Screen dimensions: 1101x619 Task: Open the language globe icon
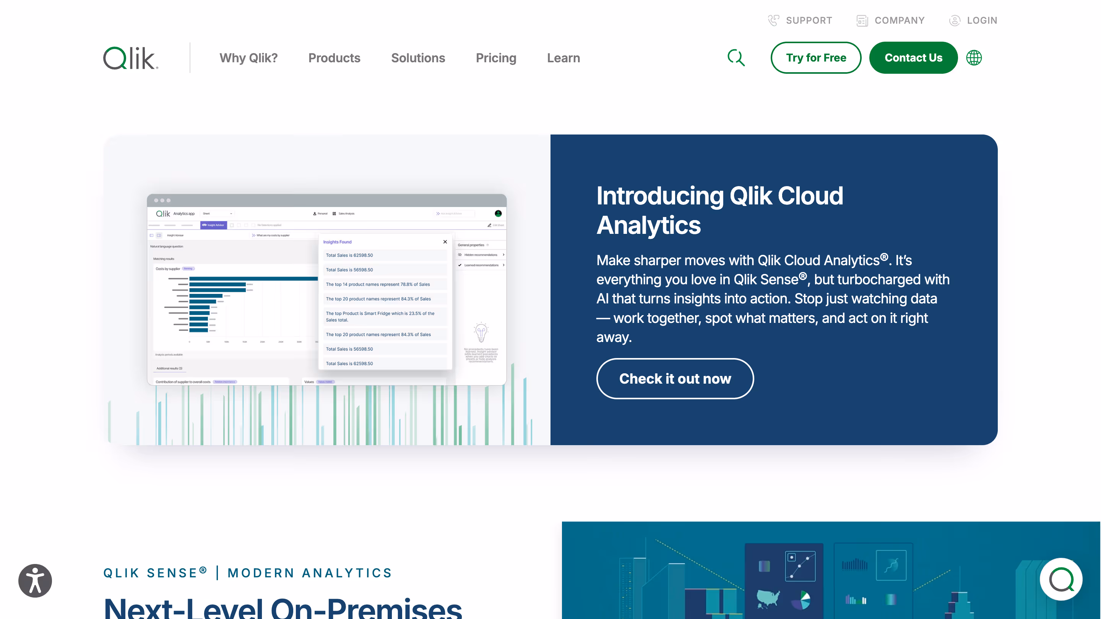[974, 58]
